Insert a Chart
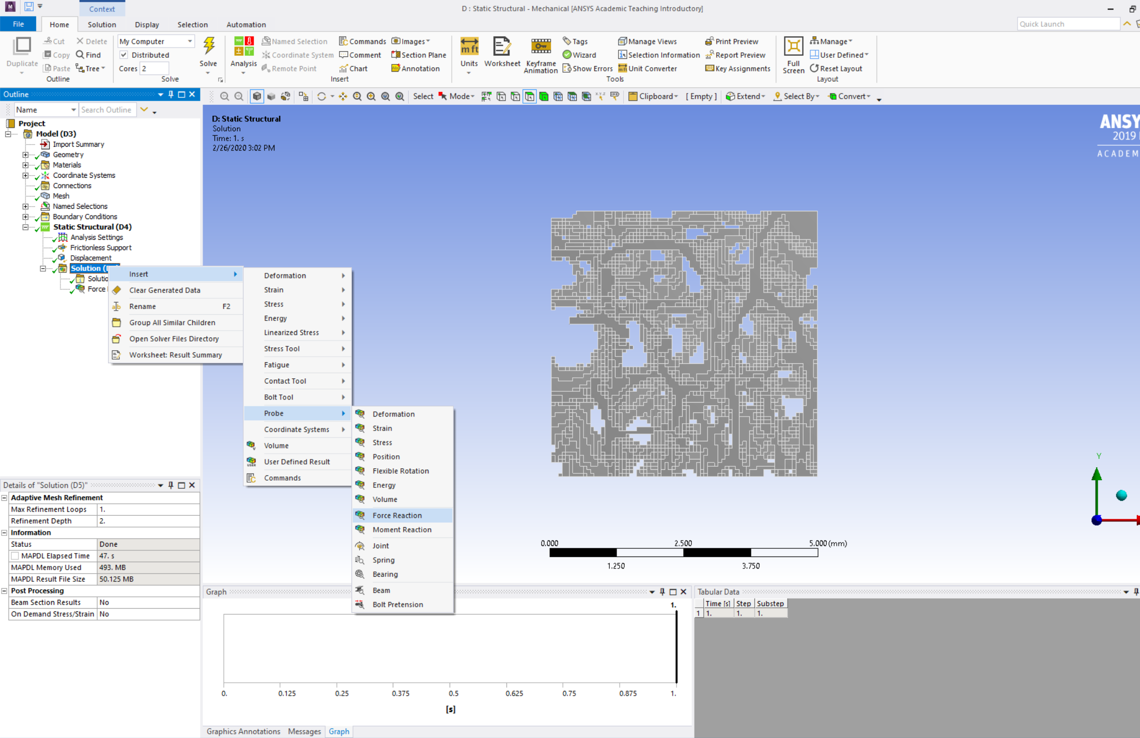The image size is (1140, 738). click(353, 68)
